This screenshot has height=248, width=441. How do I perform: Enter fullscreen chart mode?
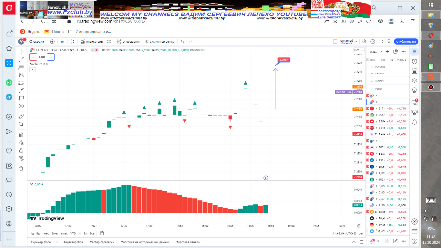(x=381, y=42)
